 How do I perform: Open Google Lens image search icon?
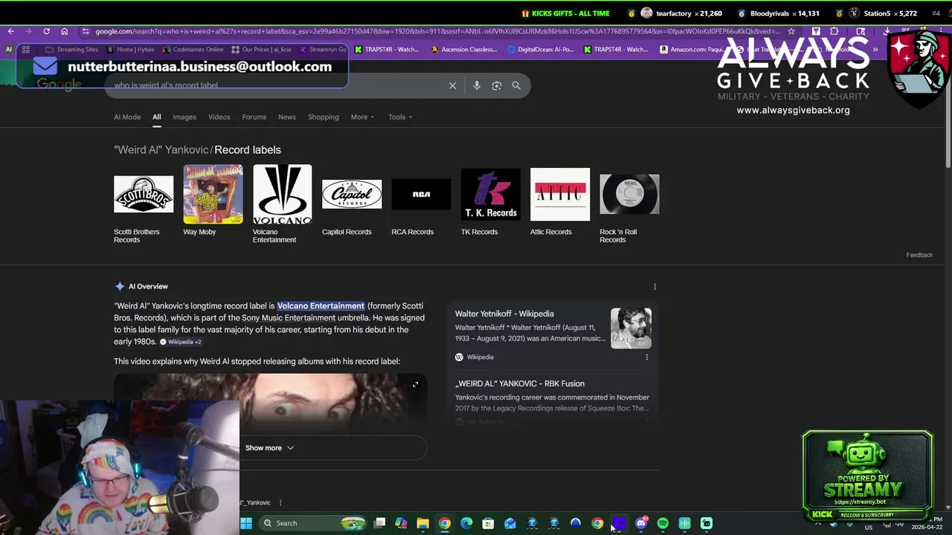coord(497,85)
